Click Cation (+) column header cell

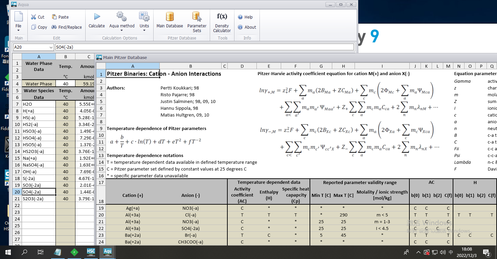click(x=133, y=195)
